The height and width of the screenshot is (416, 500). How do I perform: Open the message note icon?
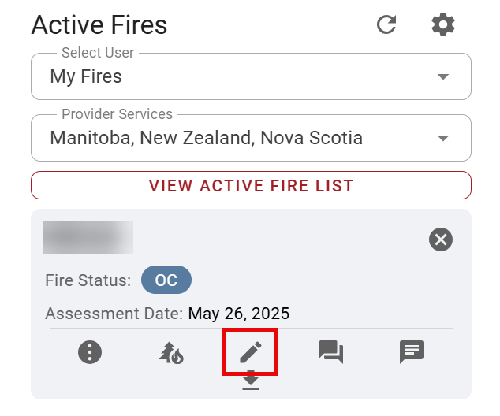[412, 351]
